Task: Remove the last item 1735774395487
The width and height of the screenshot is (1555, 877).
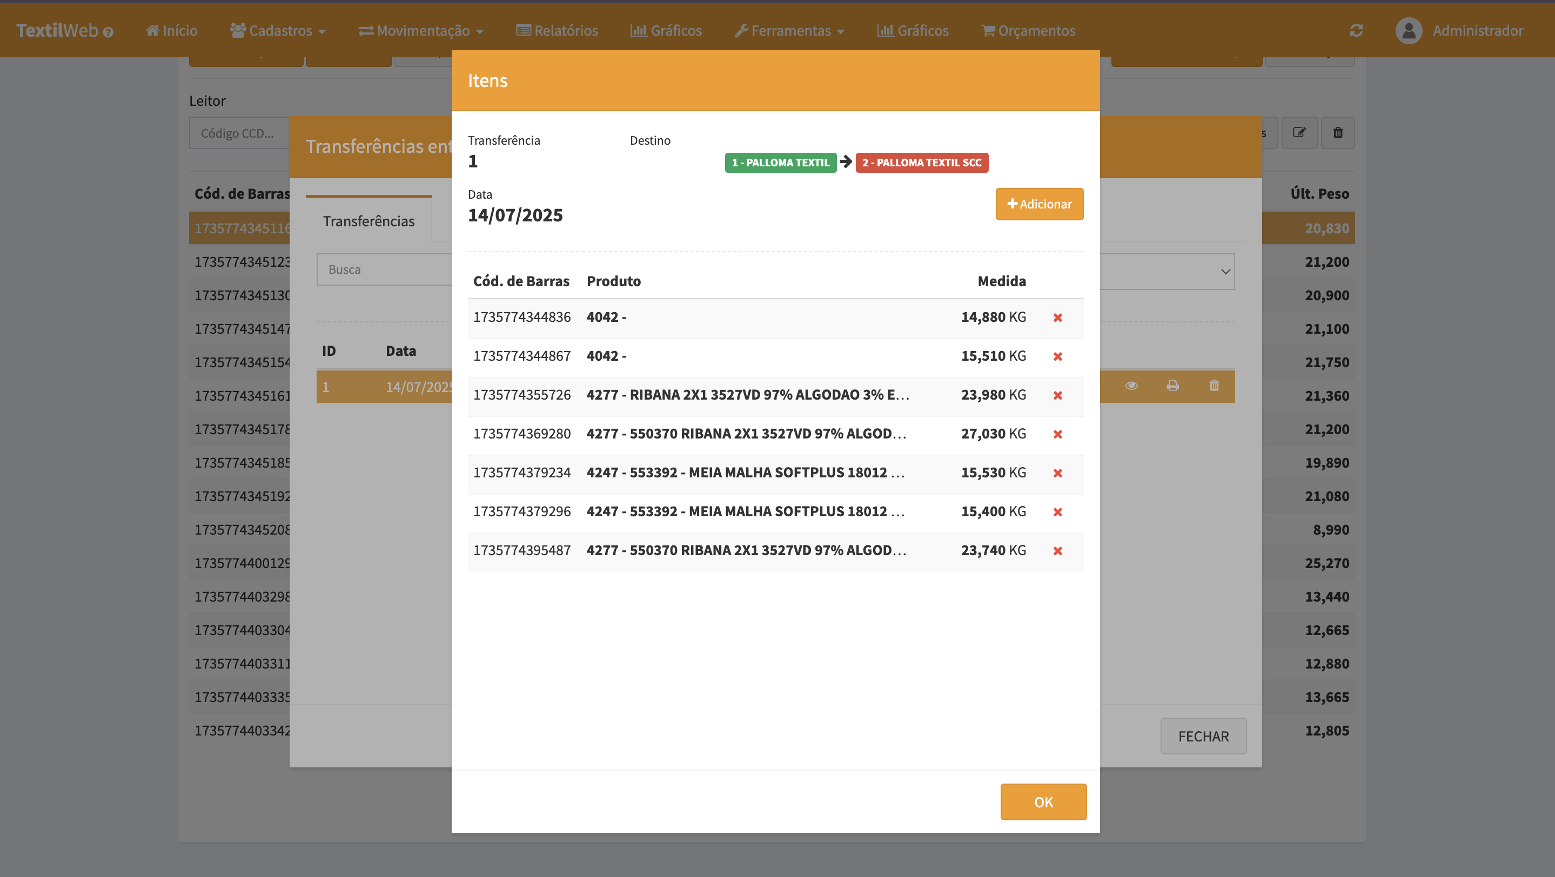Action: (1057, 551)
